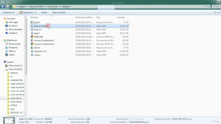Click Disco local (C:) drive icon
The height and width of the screenshot is (124, 221).
7,65
